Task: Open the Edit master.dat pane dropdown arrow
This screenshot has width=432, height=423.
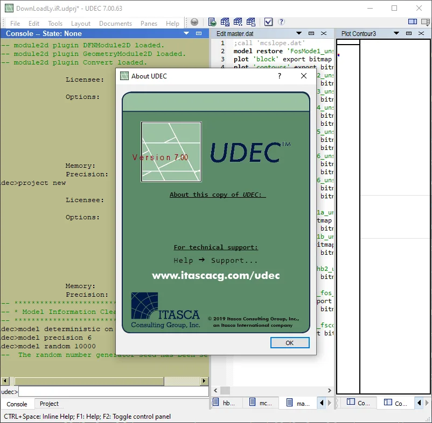Action: (299, 33)
